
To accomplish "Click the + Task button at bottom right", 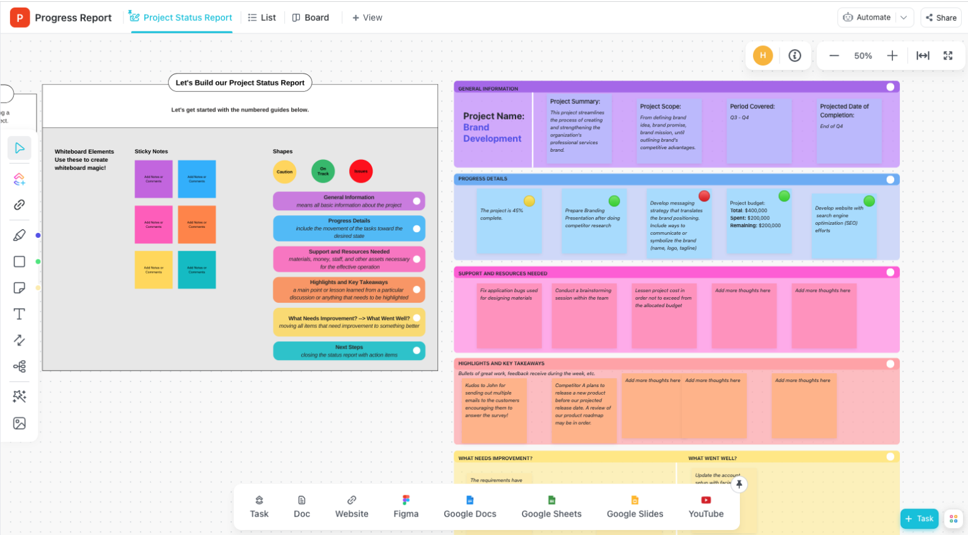I will pyautogui.click(x=919, y=518).
